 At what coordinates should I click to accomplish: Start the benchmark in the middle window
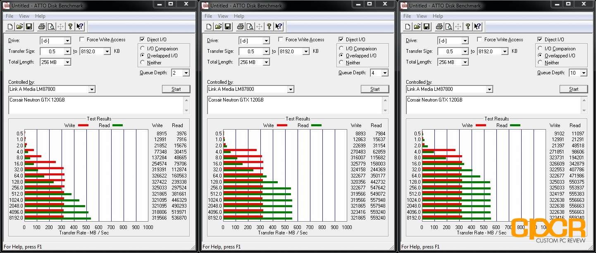tap(375, 89)
